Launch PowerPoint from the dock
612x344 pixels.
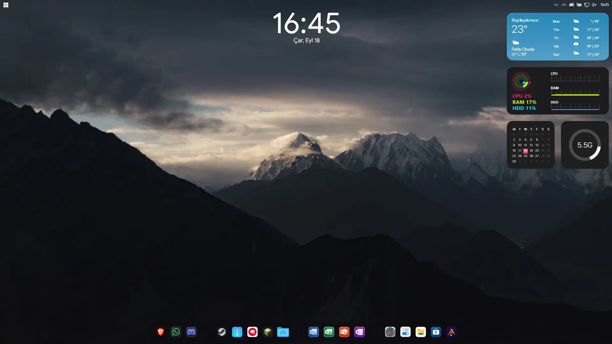click(344, 332)
